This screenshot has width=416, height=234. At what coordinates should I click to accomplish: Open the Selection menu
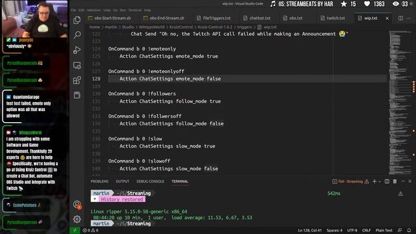94,10
